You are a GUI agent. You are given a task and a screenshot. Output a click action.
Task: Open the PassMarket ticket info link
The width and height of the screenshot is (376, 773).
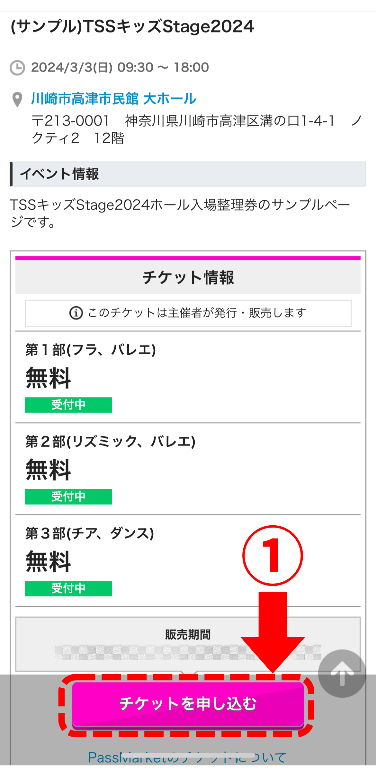(x=187, y=758)
